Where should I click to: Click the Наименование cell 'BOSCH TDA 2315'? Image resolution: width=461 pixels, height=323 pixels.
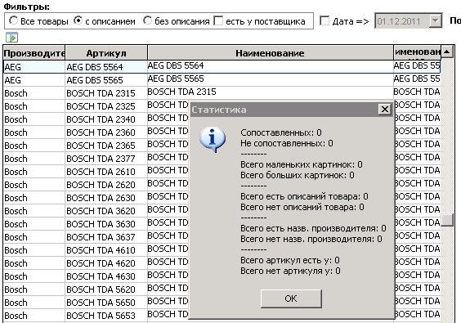pyautogui.click(x=271, y=93)
